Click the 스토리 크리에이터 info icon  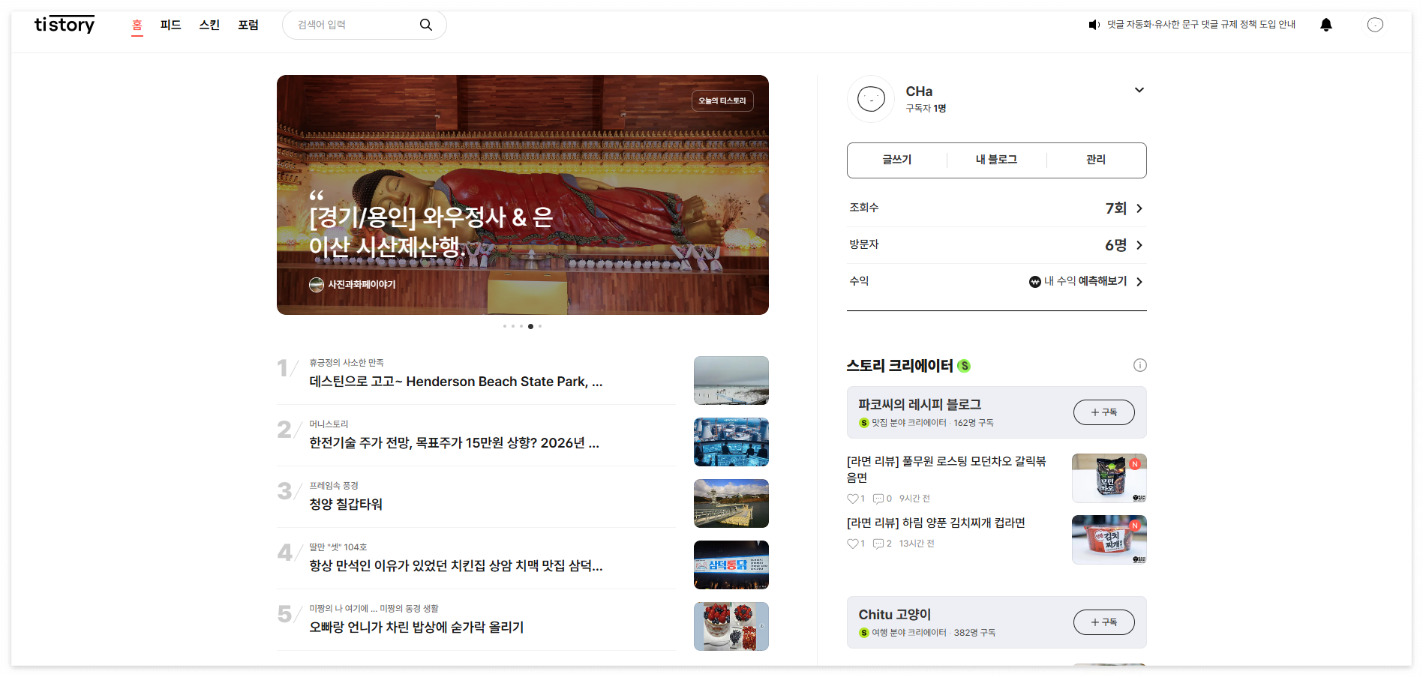[x=1140, y=365]
